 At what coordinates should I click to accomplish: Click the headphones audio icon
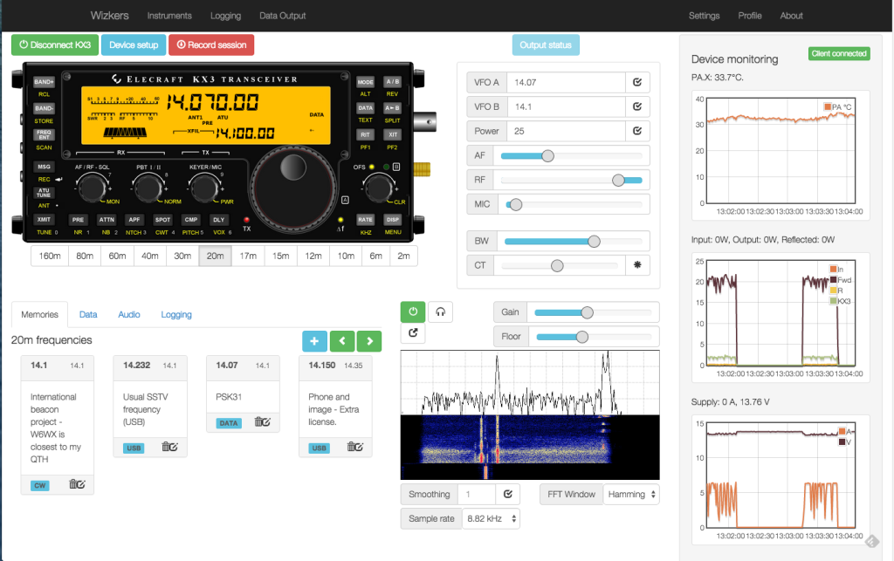[x=440, y=311]
